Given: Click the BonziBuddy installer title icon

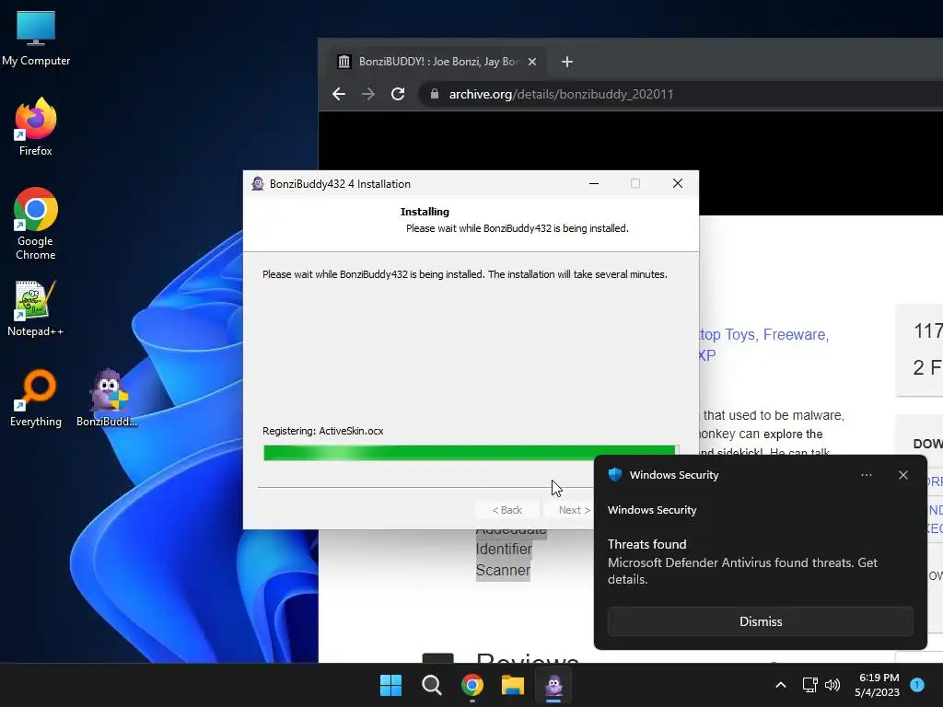Looking at the screenshot, I should tap(258, 184).
